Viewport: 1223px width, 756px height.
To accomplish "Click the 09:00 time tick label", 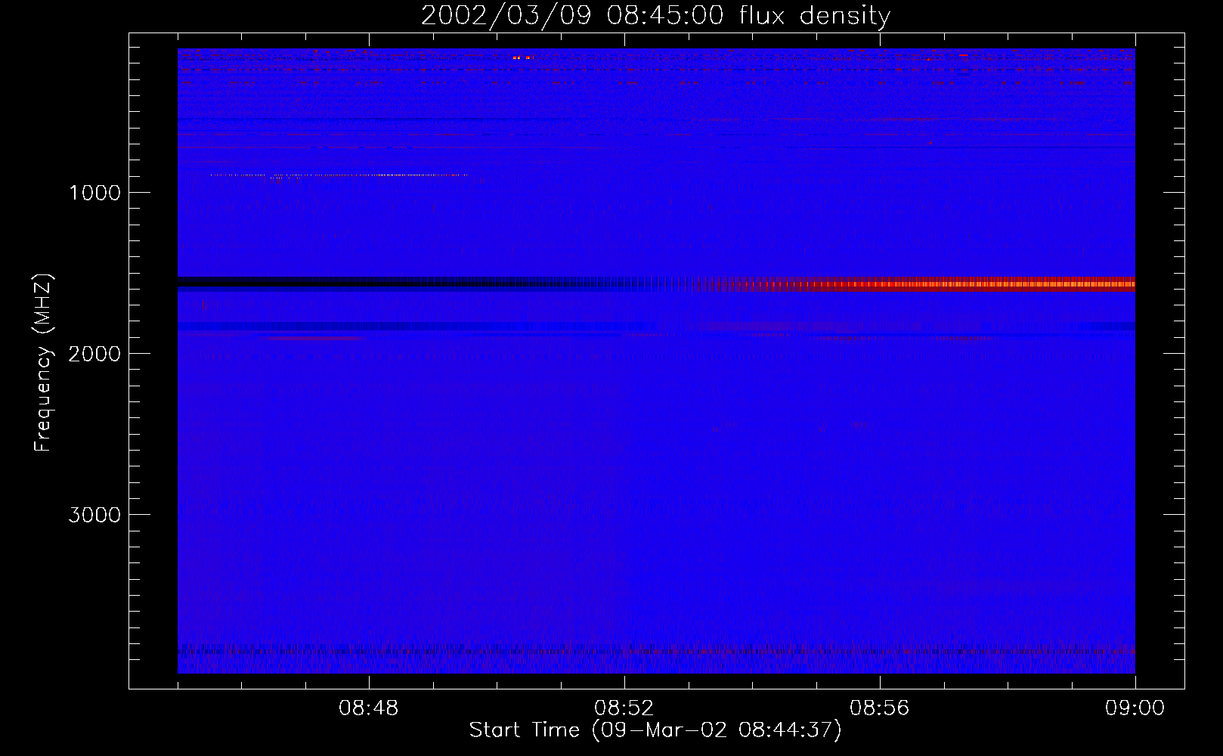I will [x=1135, y=708].
